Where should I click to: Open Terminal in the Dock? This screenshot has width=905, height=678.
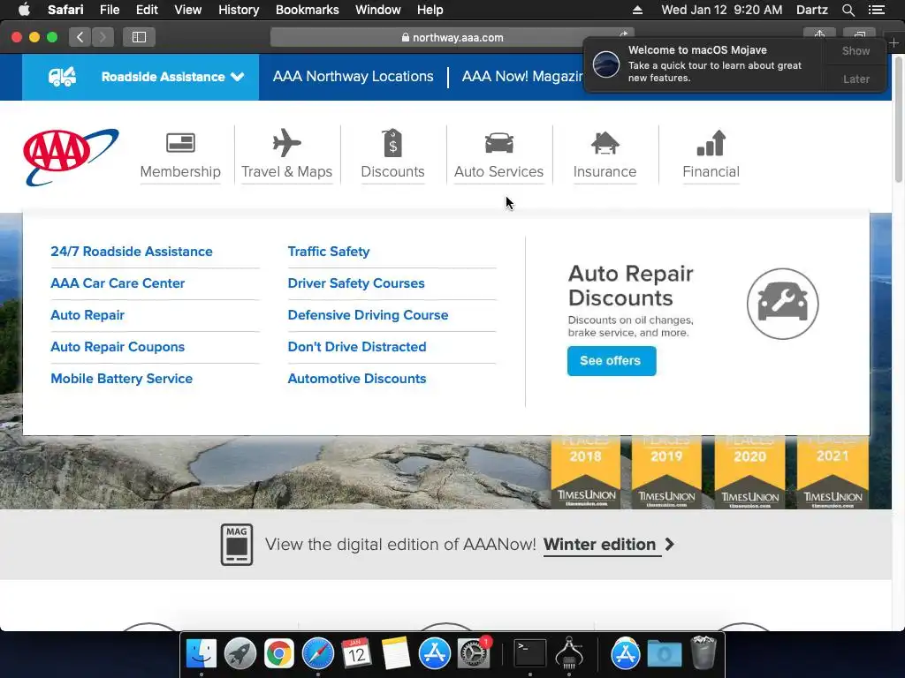pos(530,653)
